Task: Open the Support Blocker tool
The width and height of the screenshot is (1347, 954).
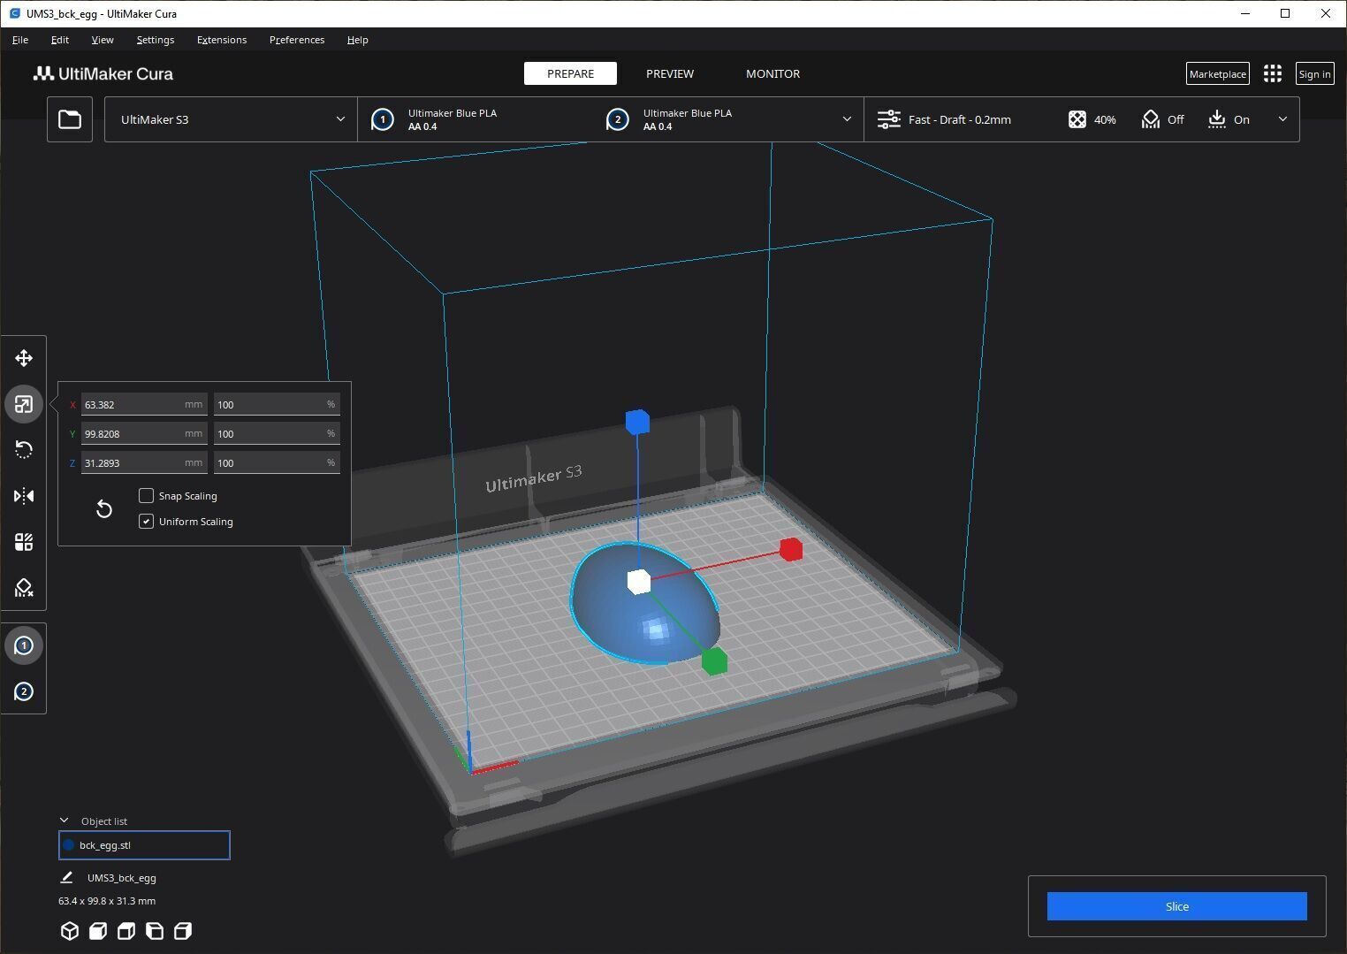Action: pos(24,588)
